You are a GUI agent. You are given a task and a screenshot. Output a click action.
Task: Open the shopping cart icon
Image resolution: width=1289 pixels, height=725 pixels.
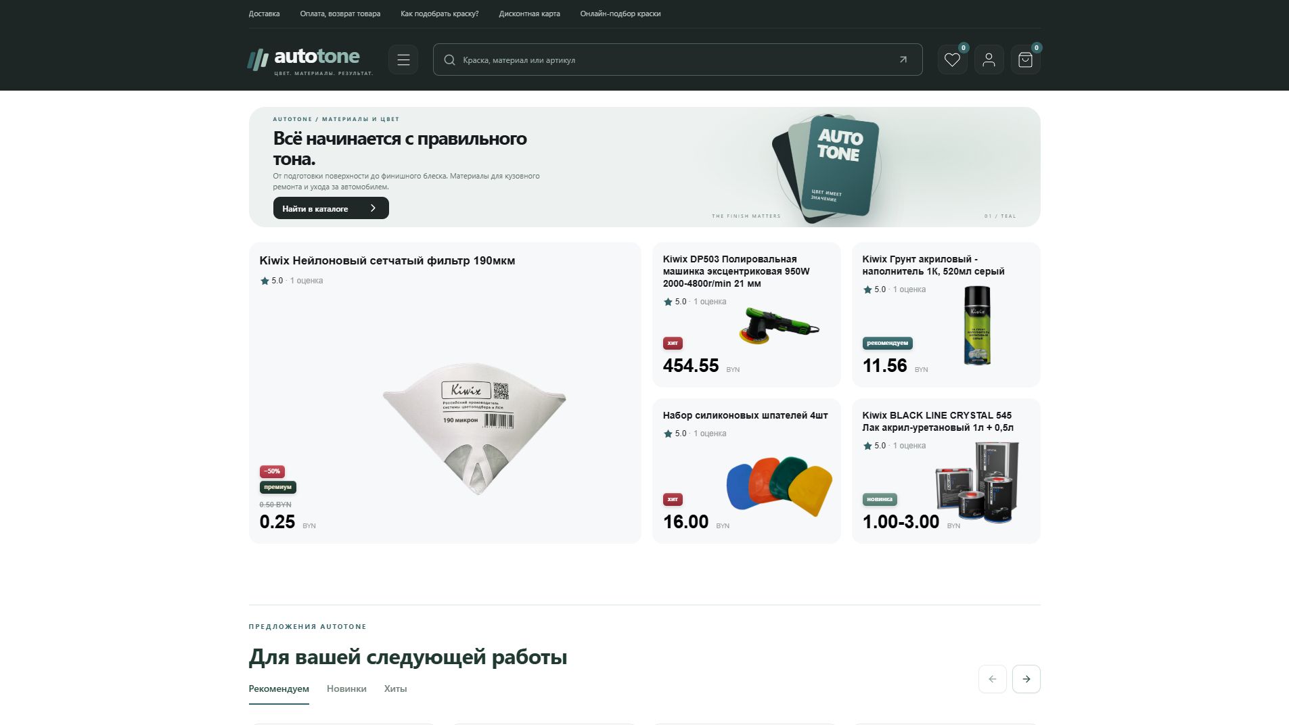pyautogui.click(x=1025, y=60)
